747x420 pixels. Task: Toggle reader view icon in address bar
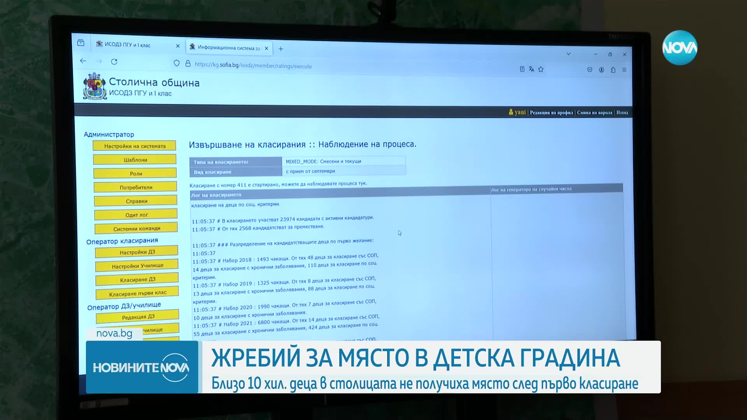pos(522,69)
